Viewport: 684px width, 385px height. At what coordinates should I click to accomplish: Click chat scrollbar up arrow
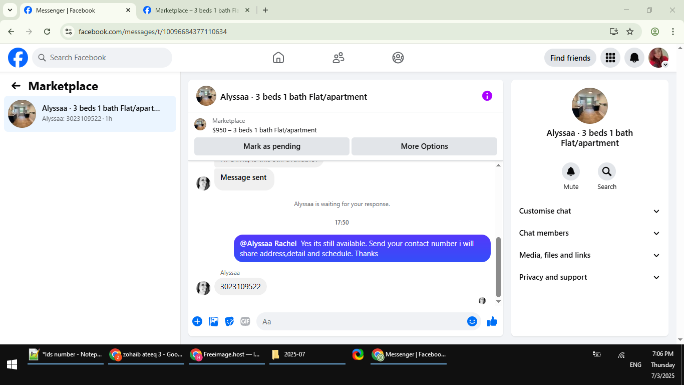point(498,165)
